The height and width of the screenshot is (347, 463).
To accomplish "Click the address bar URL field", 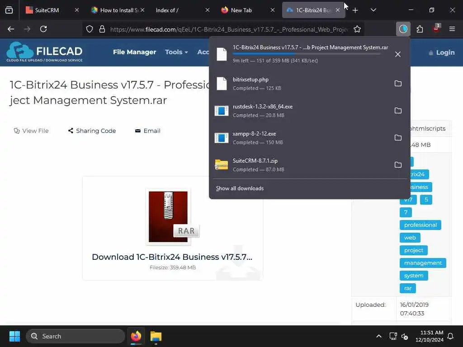I will pyautogui.click(x=229, y=29).
